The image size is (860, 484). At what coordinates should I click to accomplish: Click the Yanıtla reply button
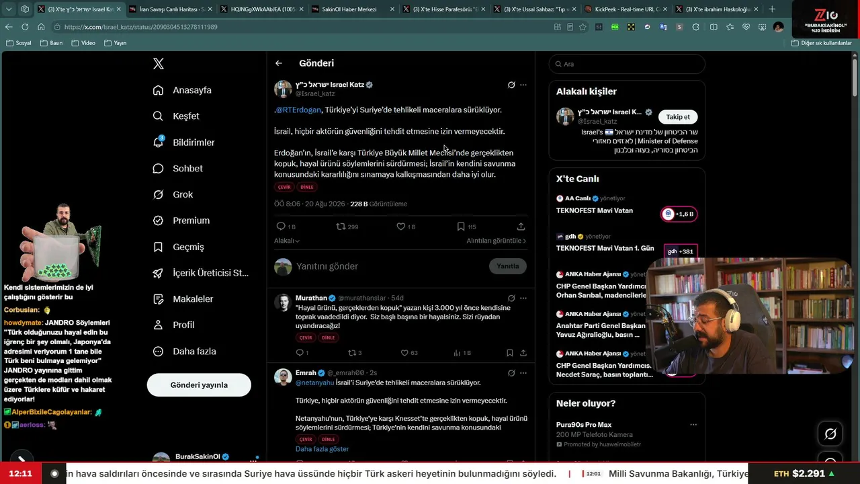click(x=508, y=266)
